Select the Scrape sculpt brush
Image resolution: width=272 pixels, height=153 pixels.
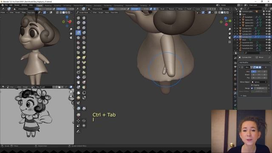click(x=78, y=48)
